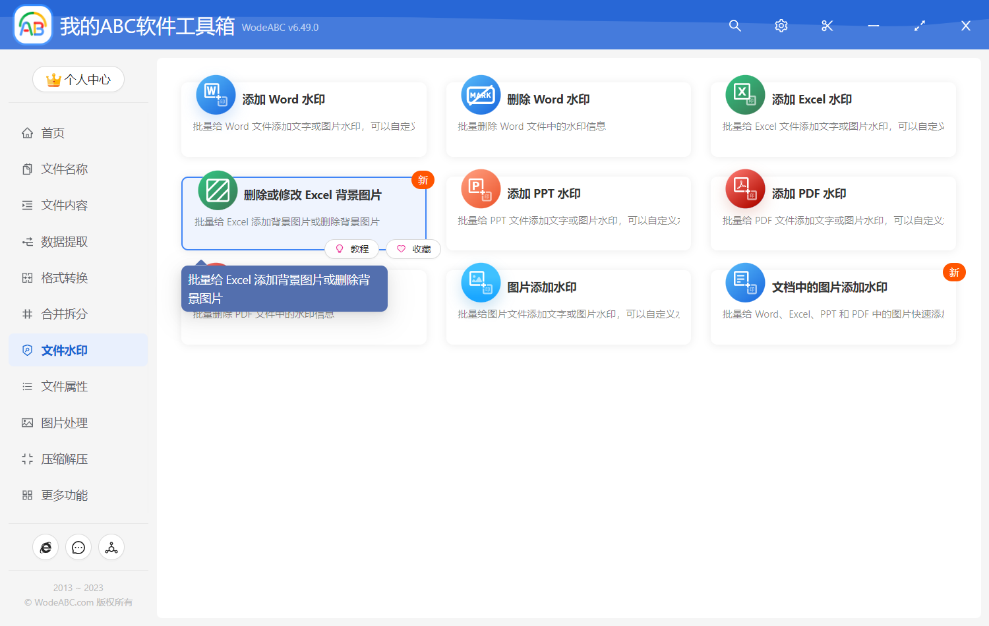Click the share network icon at bottom
Viewport: 989px width, 626px height.
[x=111, y=547]
